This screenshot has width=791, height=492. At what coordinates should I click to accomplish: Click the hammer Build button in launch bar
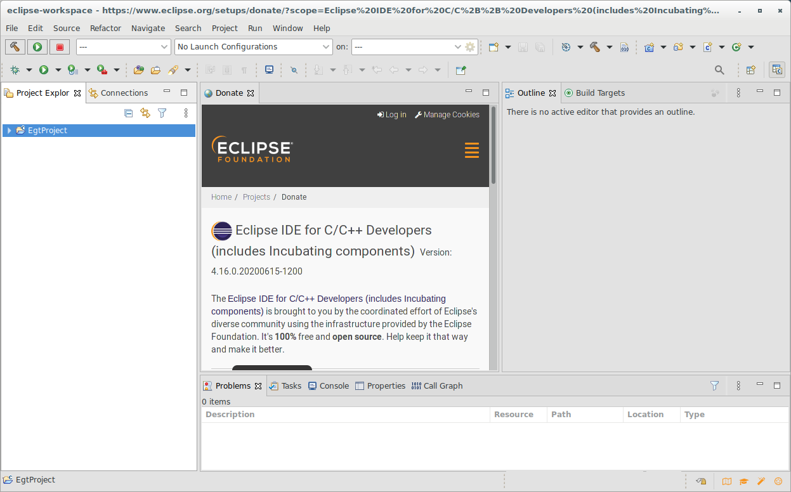[x=15, y=47]
